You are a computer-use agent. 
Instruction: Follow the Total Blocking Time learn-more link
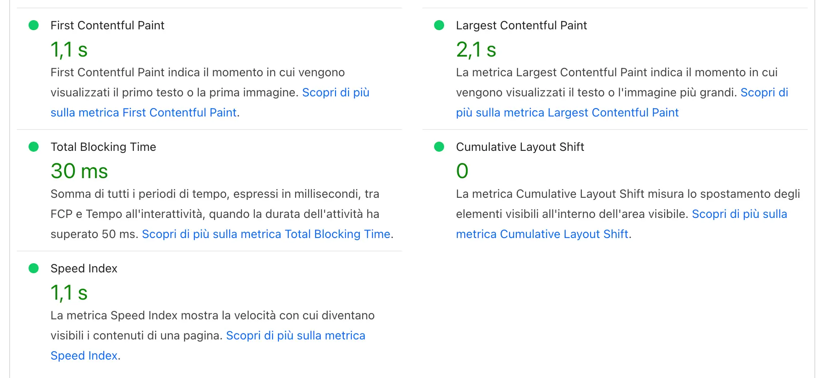click(x=267, y=234)
